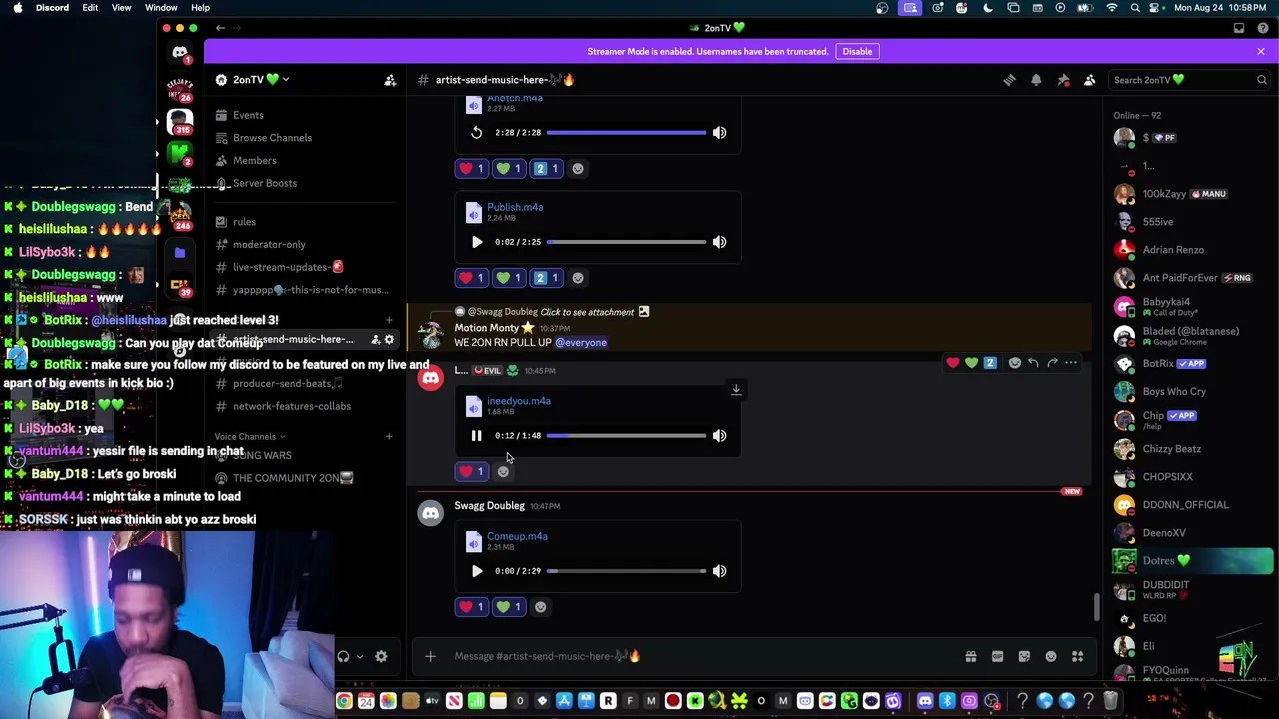
Task: Play the Comeup.m4a audio
Action: point(476,571)
